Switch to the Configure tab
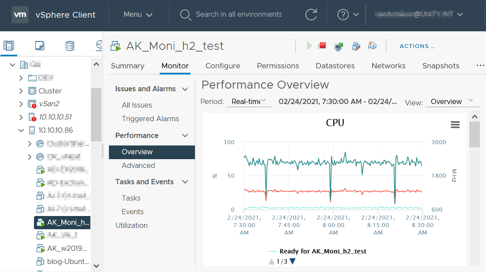Screen dimensions: 486x272 tap(223, 66)
